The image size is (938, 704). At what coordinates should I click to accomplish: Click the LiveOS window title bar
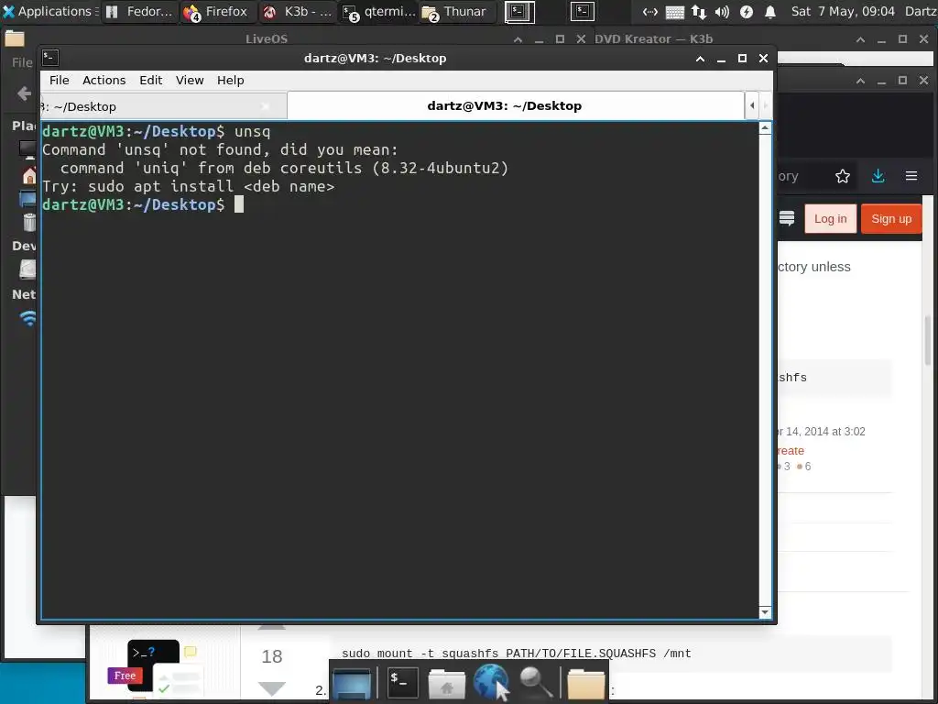(x=267, y=38)
